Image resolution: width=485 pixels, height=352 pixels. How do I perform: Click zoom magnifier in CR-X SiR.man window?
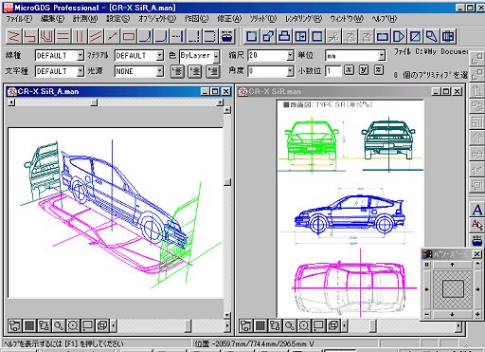tap(289, 325)
